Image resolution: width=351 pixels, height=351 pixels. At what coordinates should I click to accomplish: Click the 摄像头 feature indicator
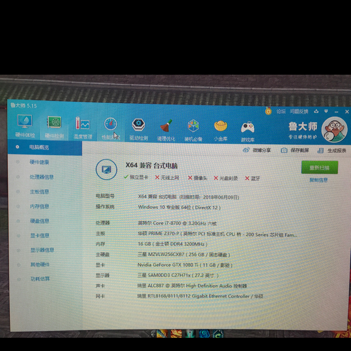click(x=197, y=178)
